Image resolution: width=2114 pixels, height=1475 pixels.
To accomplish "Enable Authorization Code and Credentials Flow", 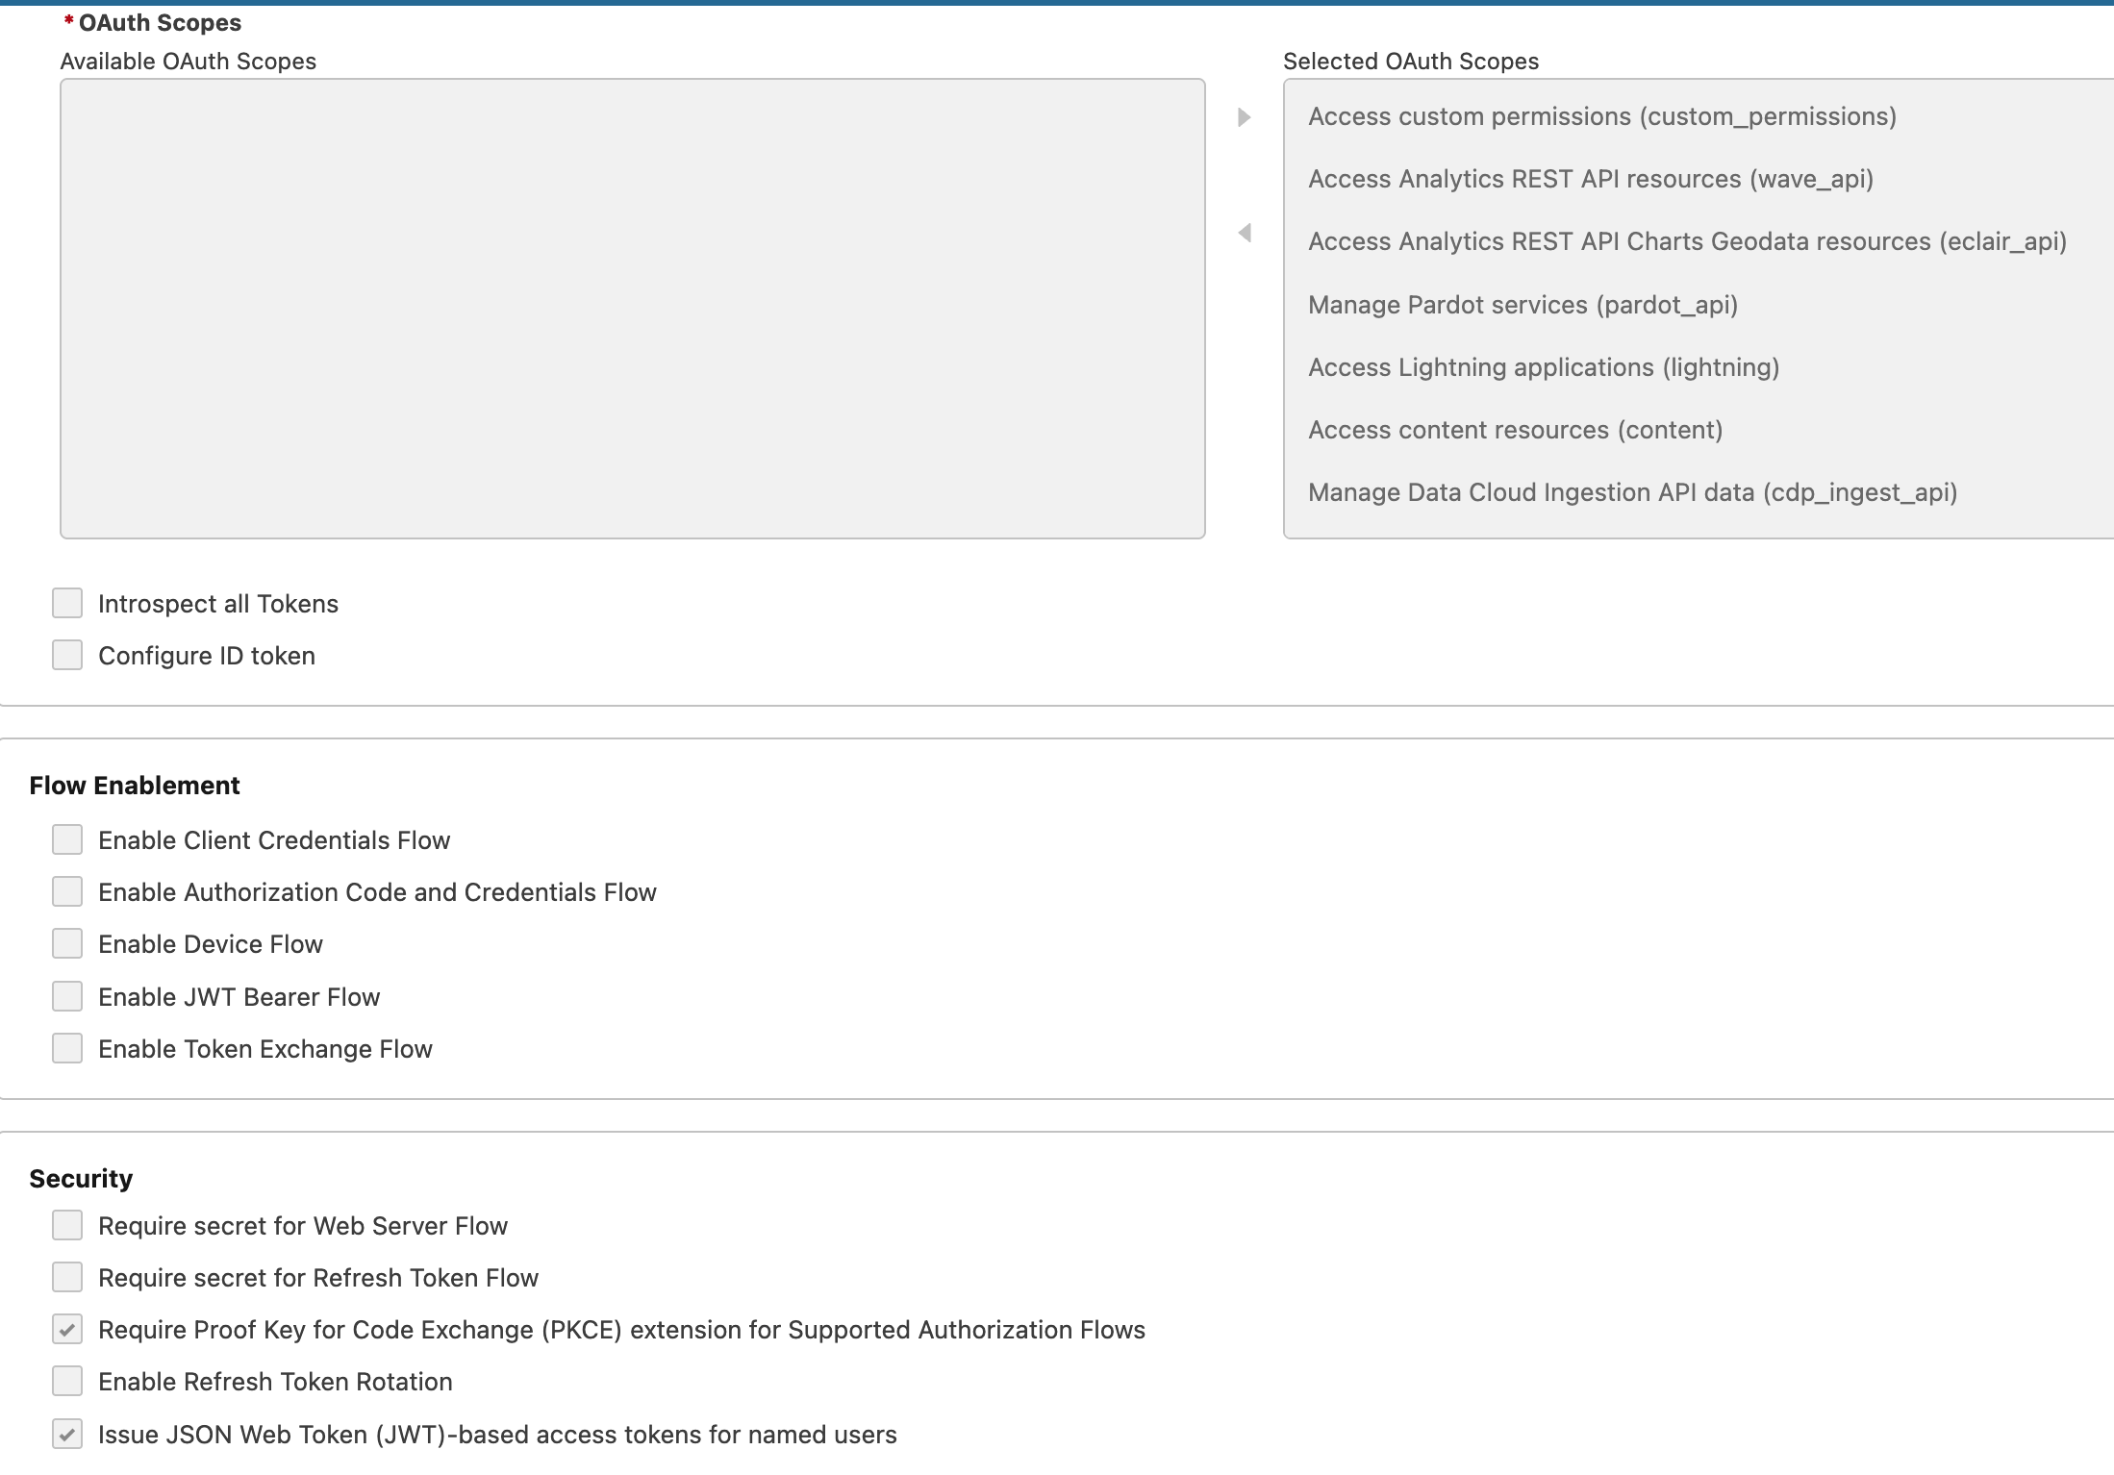I will 66,891.
